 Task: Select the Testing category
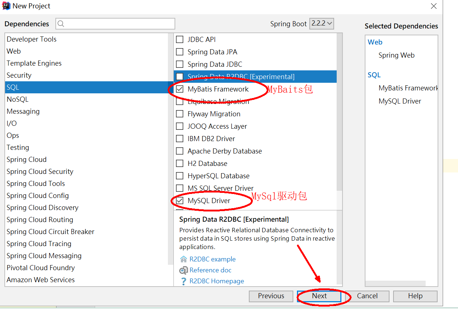(87, 147)
